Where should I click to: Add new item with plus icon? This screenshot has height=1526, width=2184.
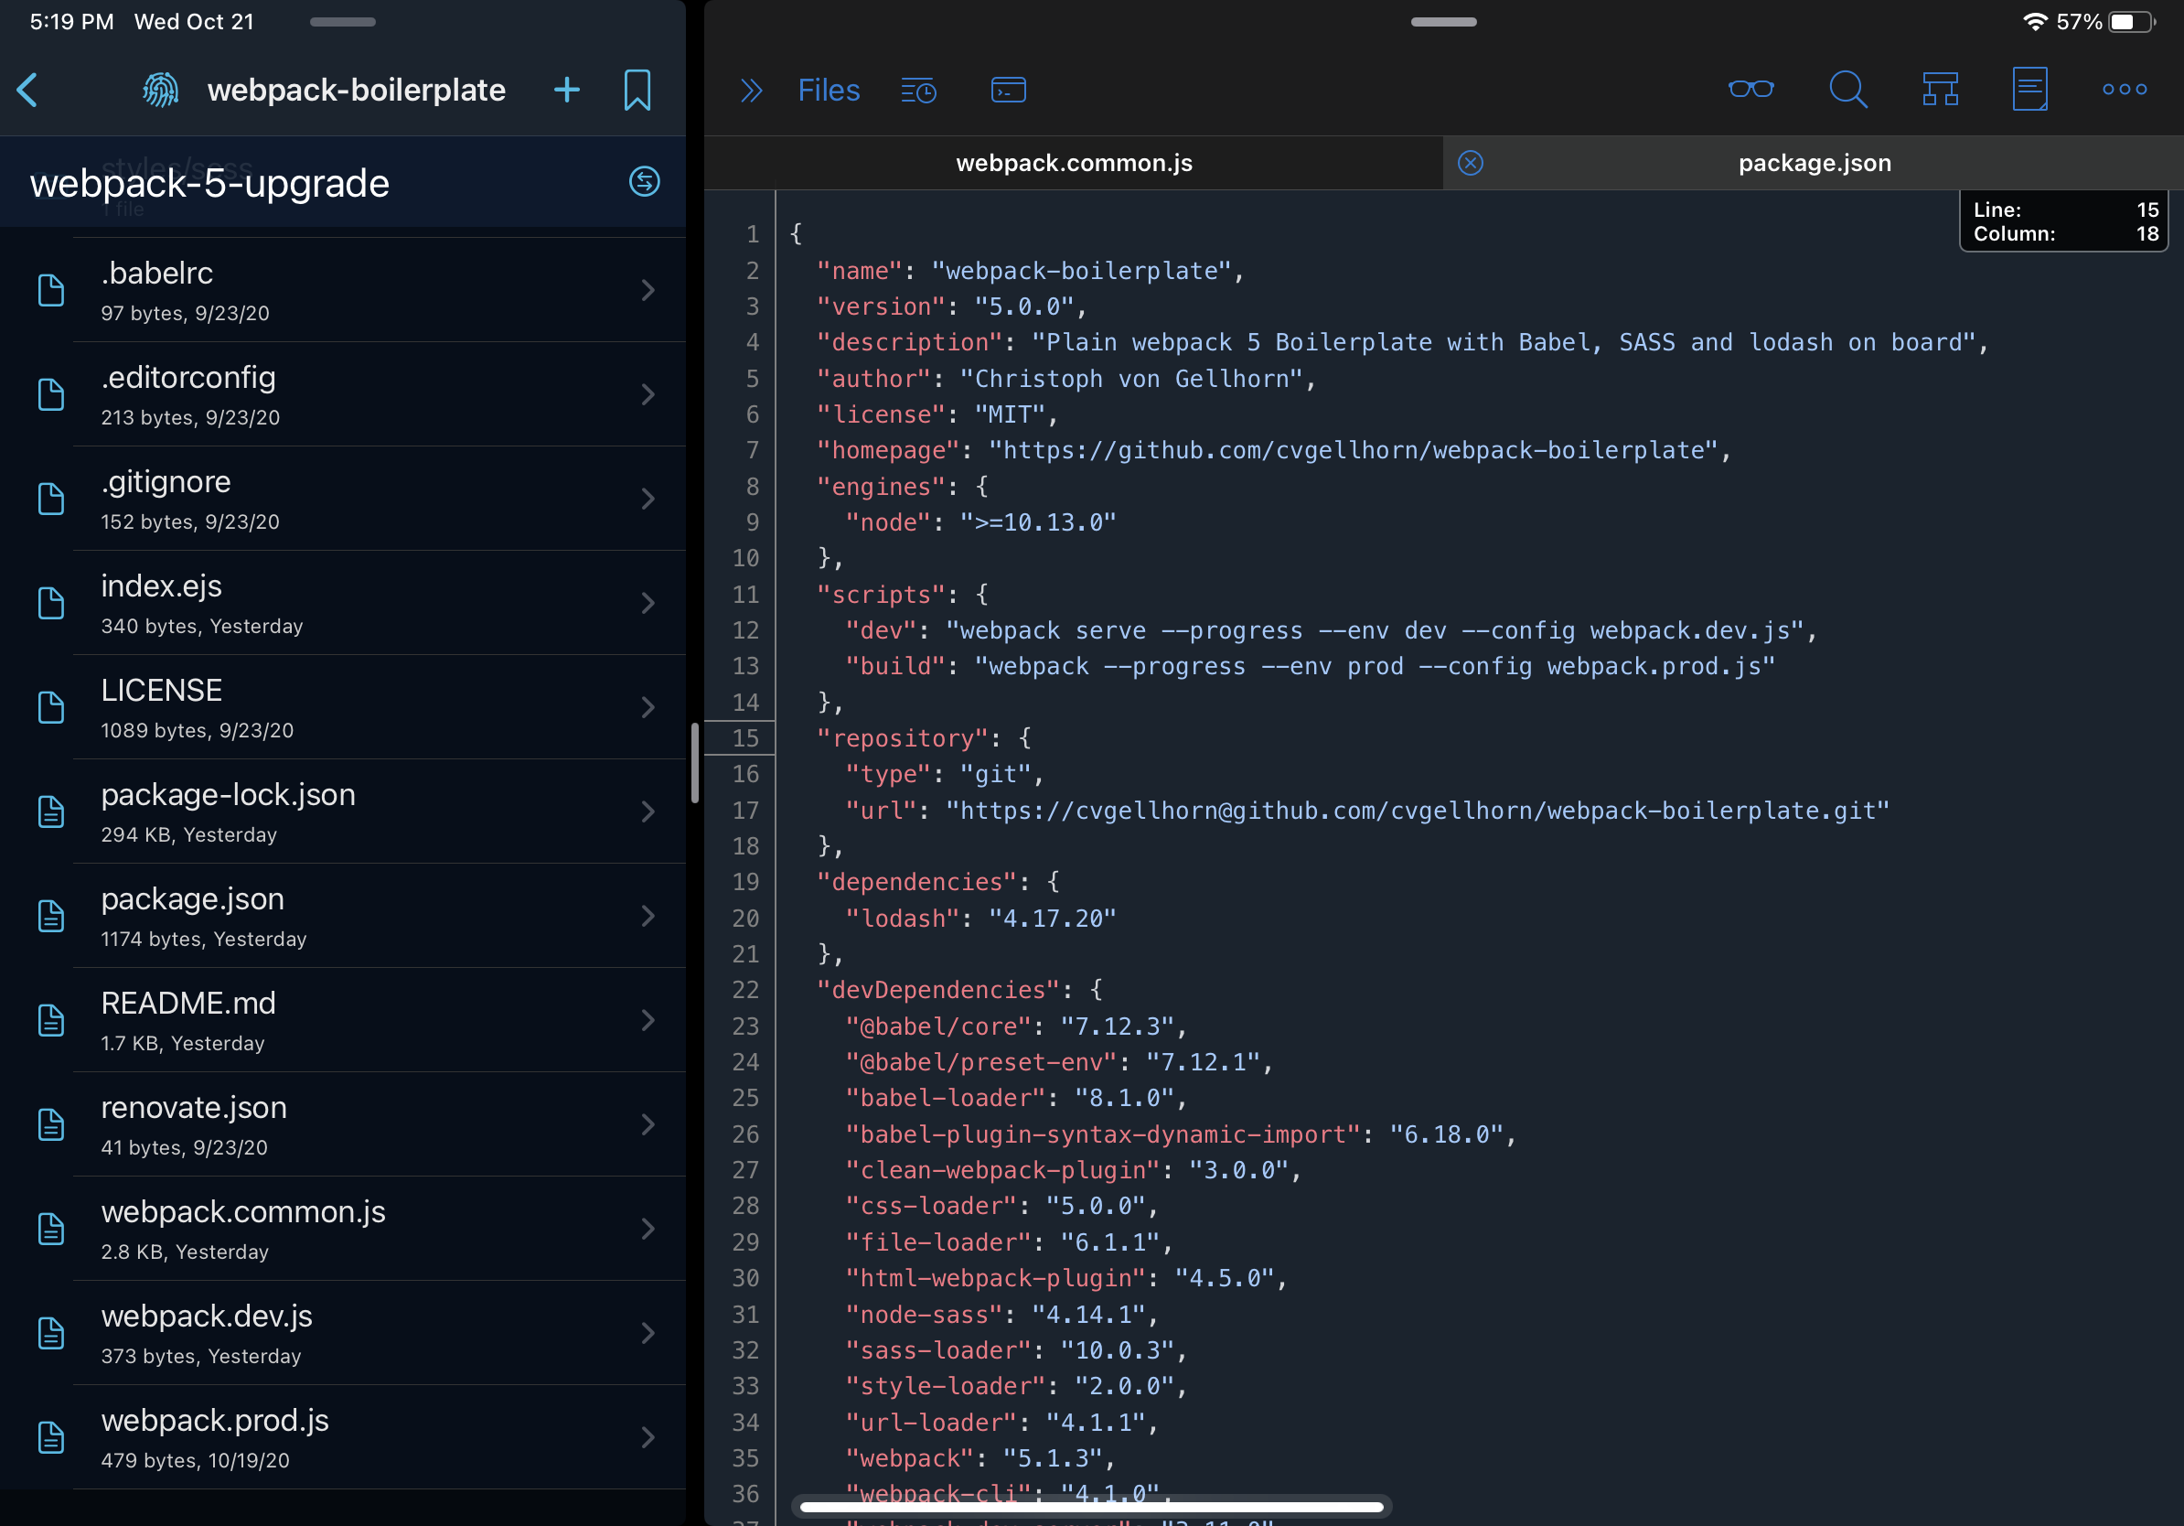tap(567, 91)
